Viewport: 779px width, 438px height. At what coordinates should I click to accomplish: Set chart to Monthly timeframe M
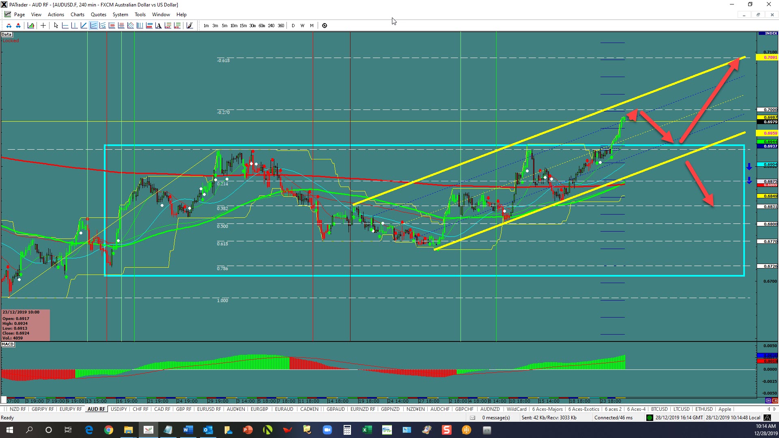tap(312, 26)
